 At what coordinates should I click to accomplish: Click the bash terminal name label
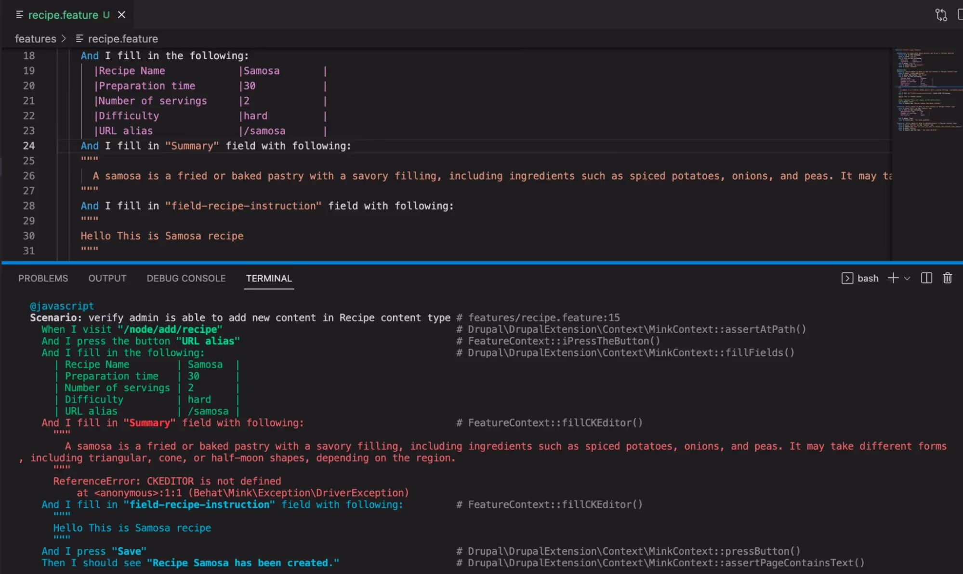coord(868,278)
